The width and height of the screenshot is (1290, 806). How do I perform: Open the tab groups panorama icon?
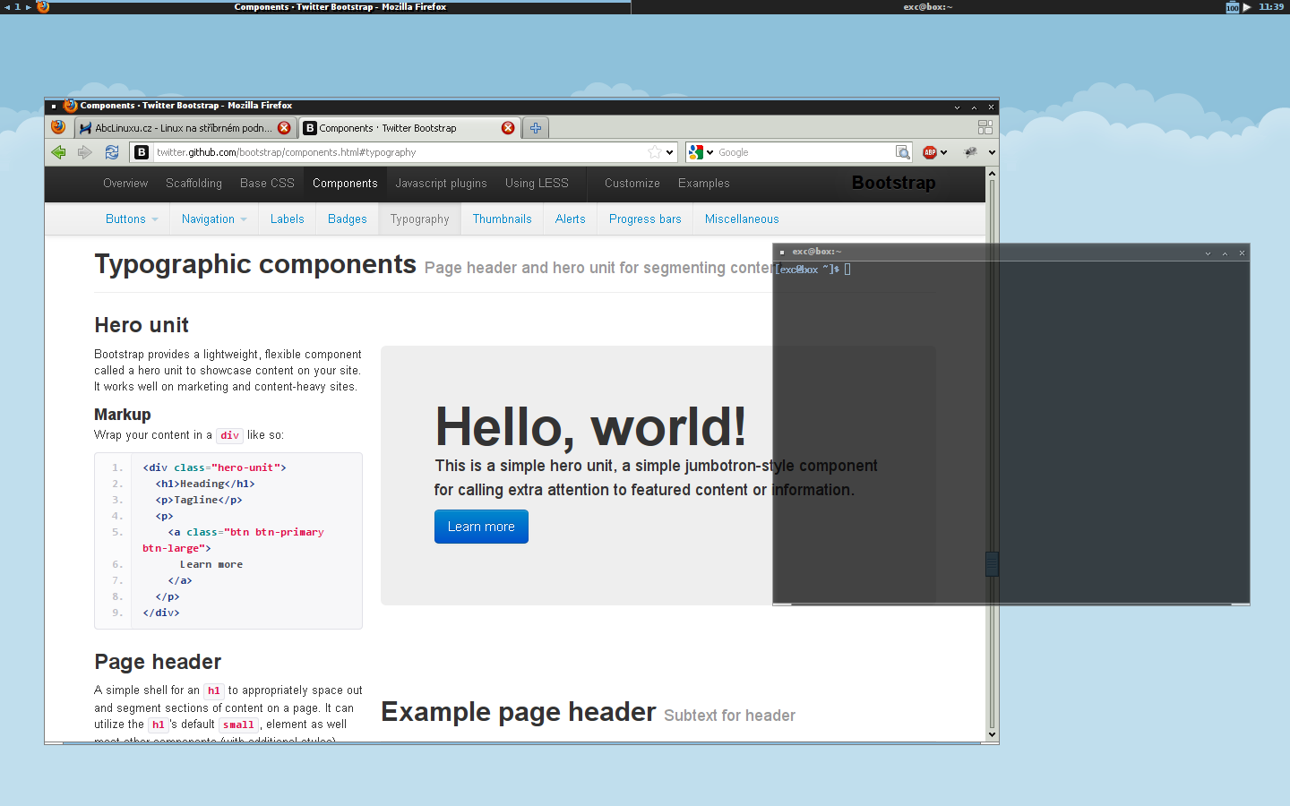click(985, 127)
